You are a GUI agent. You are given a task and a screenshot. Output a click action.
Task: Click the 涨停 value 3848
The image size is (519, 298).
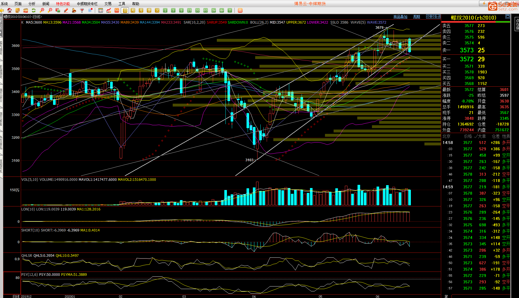coord(469,118)
